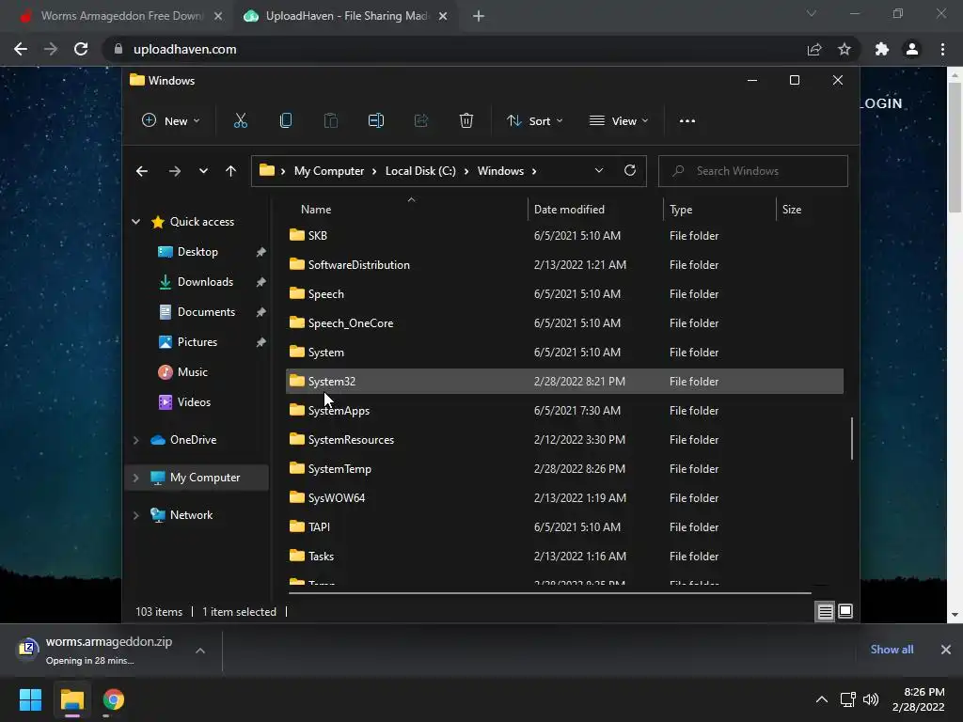Click volume icon in system tray
Viewport: 963px width, 722px height.
[x=871, y=699]
